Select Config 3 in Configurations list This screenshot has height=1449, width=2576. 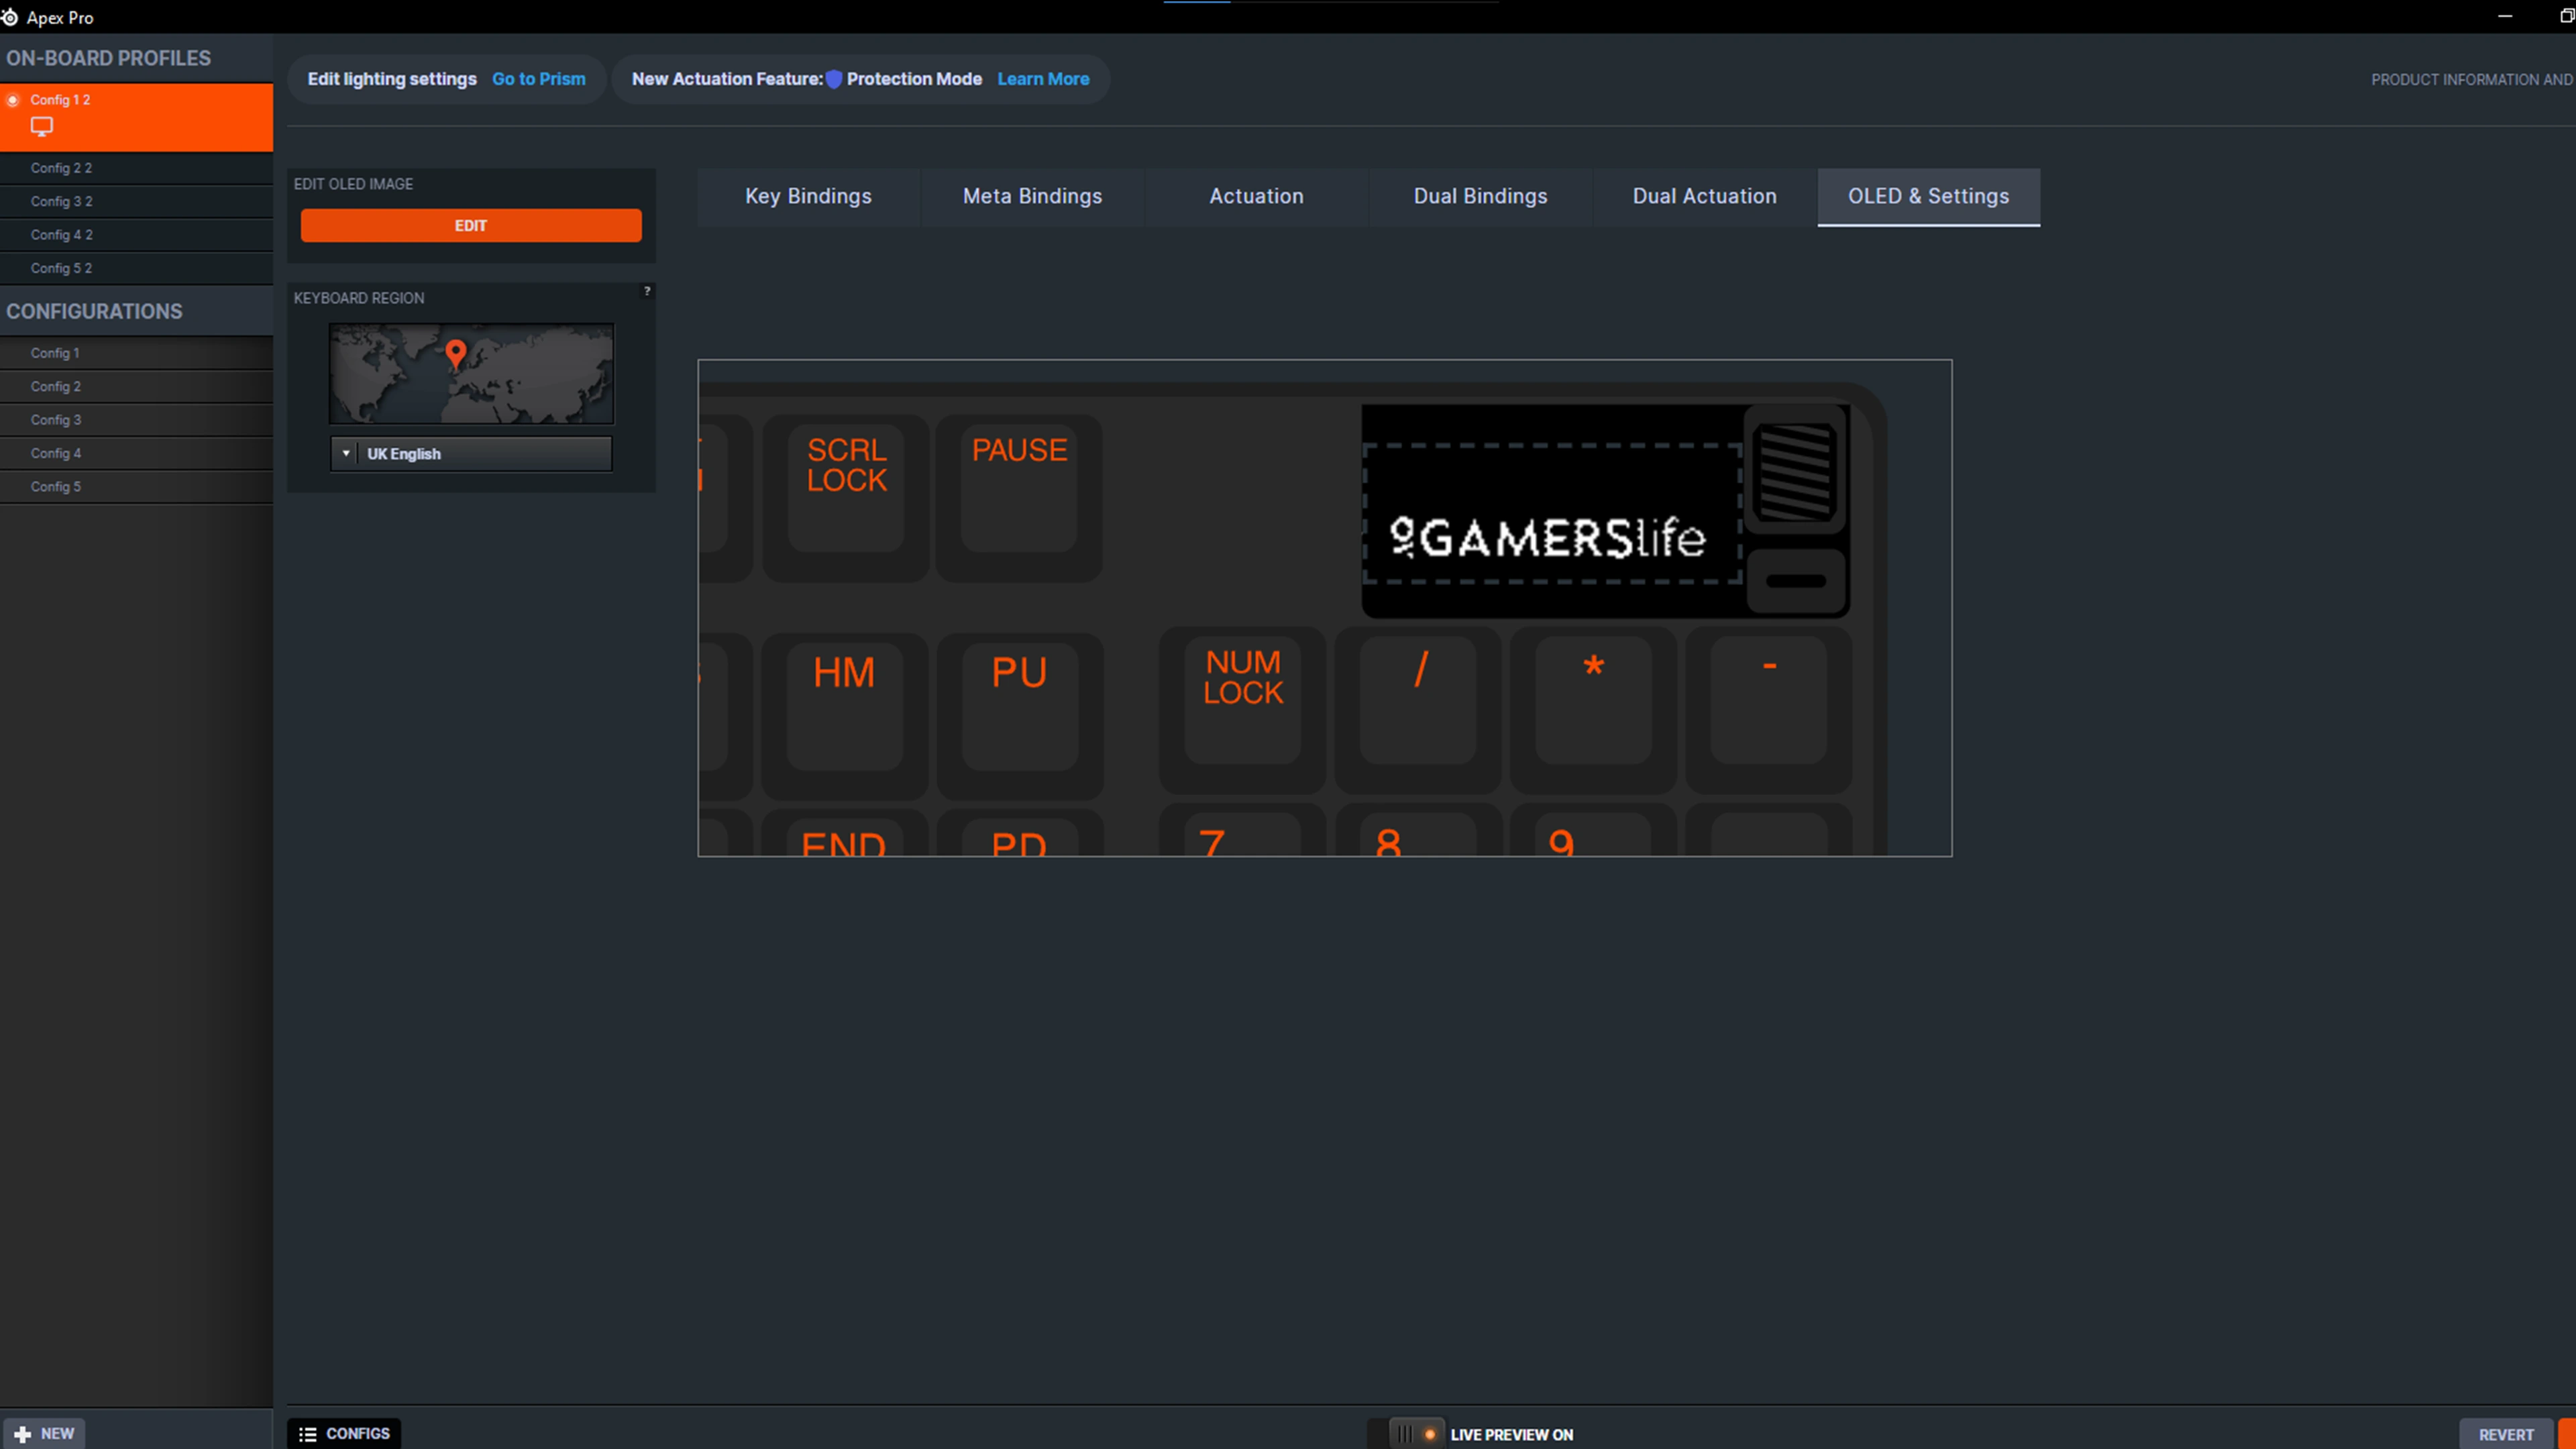pos(56,420)
